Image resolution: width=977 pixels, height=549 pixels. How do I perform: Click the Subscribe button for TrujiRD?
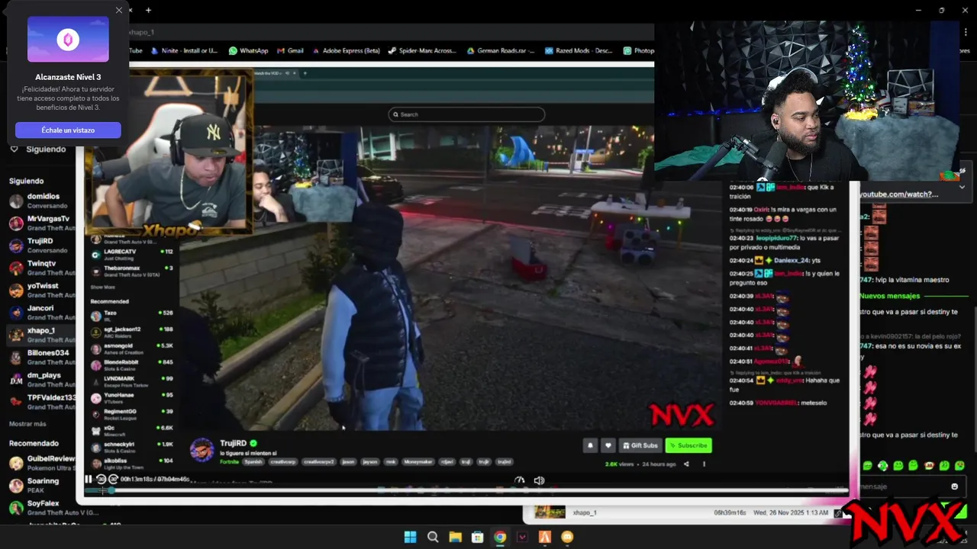[688, 445]
